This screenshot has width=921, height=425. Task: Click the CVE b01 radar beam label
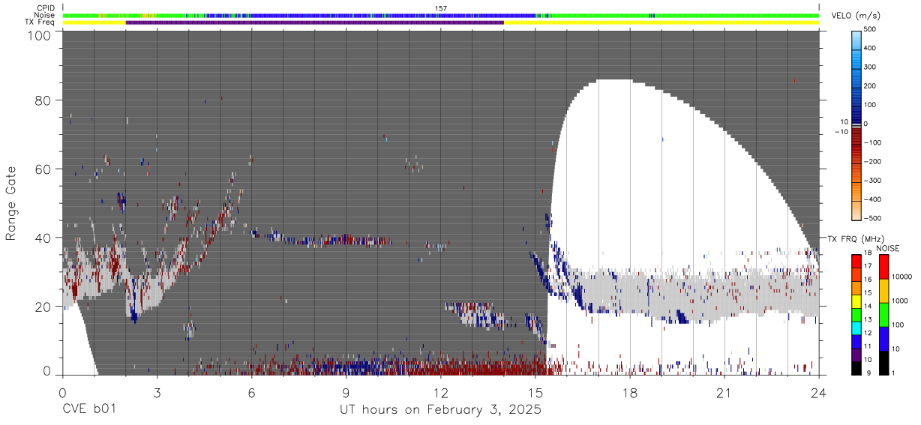pos(88,411)
